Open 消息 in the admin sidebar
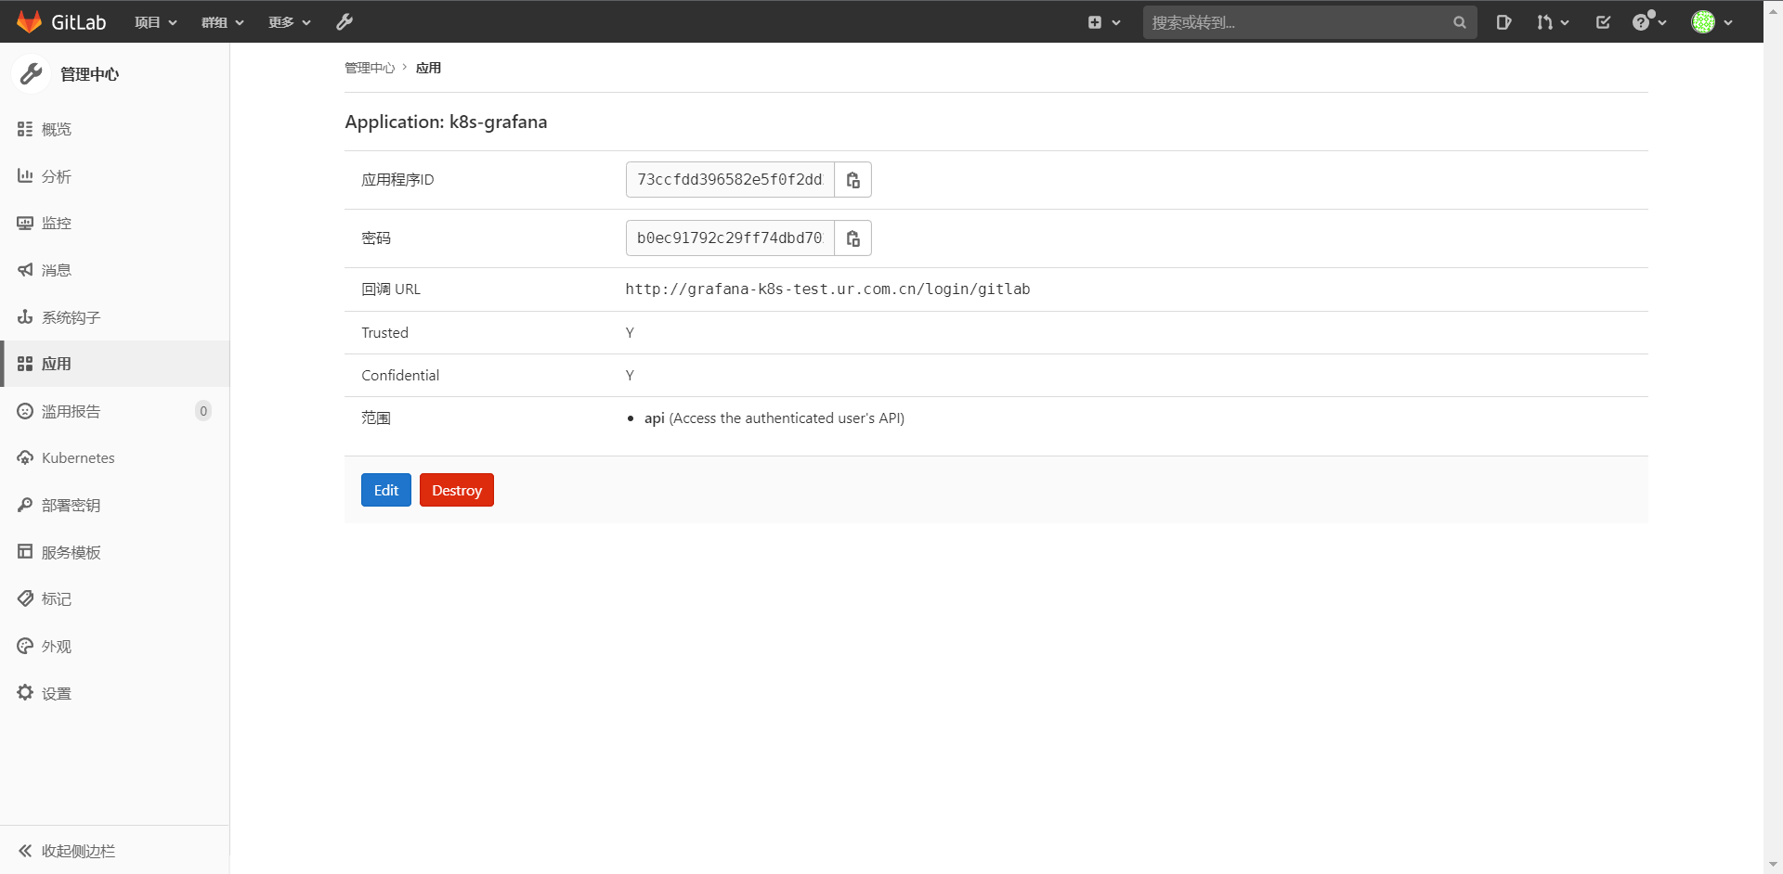Image resolution: width=1783 pixels, height=874 pixels. (115, 270)
